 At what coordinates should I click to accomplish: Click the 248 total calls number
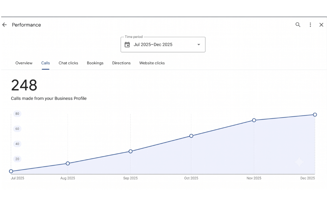point(24,85)
